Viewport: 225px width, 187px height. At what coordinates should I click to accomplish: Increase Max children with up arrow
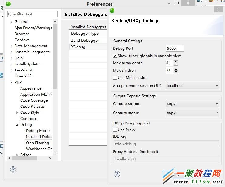tap(176, 69)
